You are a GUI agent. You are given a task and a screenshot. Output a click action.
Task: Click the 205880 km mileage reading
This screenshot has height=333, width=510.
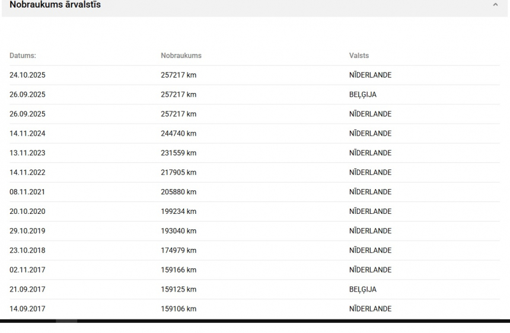[x=179, y=192]
